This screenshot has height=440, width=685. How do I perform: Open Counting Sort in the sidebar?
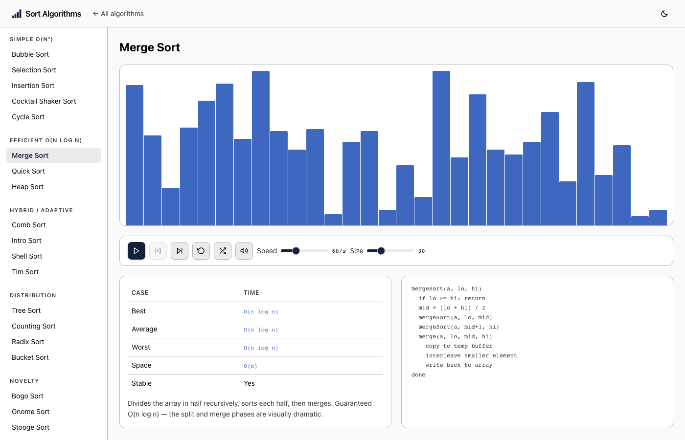[54, 326]
